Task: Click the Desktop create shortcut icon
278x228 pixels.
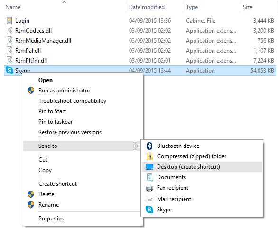Action: point(149,167)
